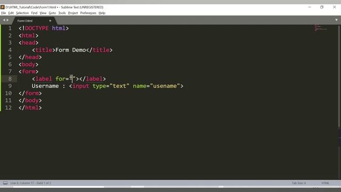Close the Sublime Text window
The width and height of the screenshot is (341, 192).
(x=335, y=7)
